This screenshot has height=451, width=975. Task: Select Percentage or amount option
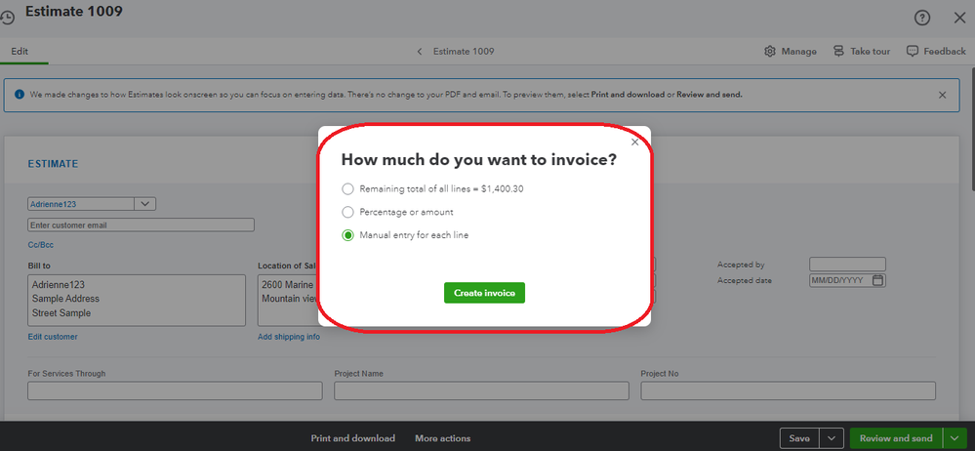click(347, 212)
